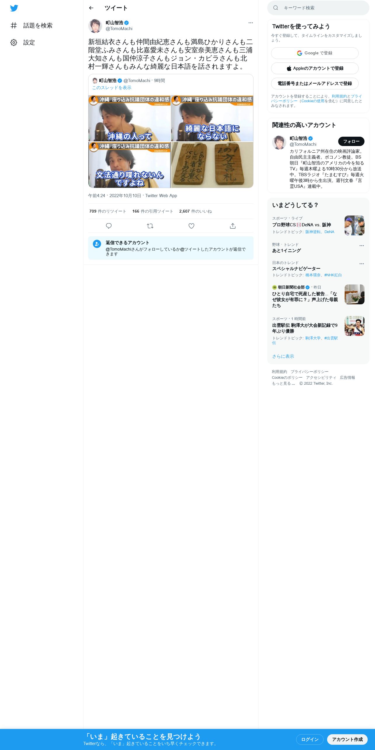
Task: Open more options for スペシャルナビゲーター trend
Action: tap(362, 264)
